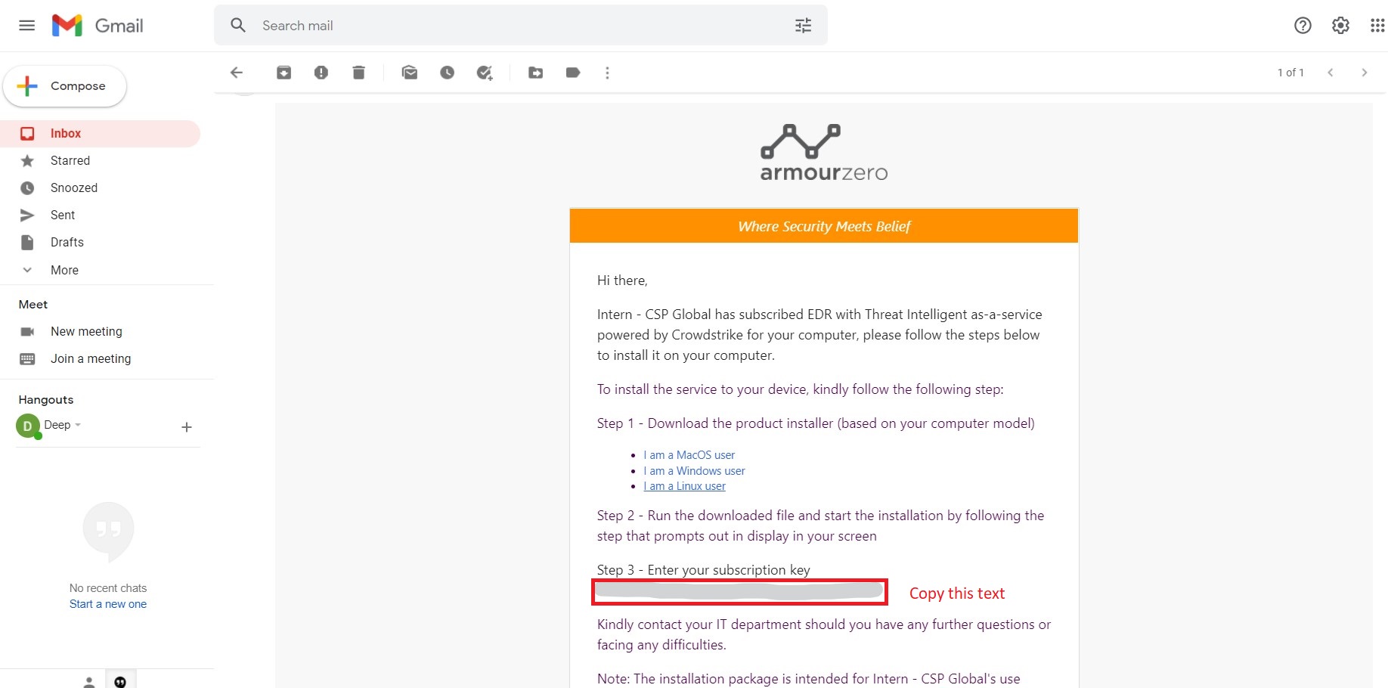Open the More options three-dot menu

(x=607, y=73)
